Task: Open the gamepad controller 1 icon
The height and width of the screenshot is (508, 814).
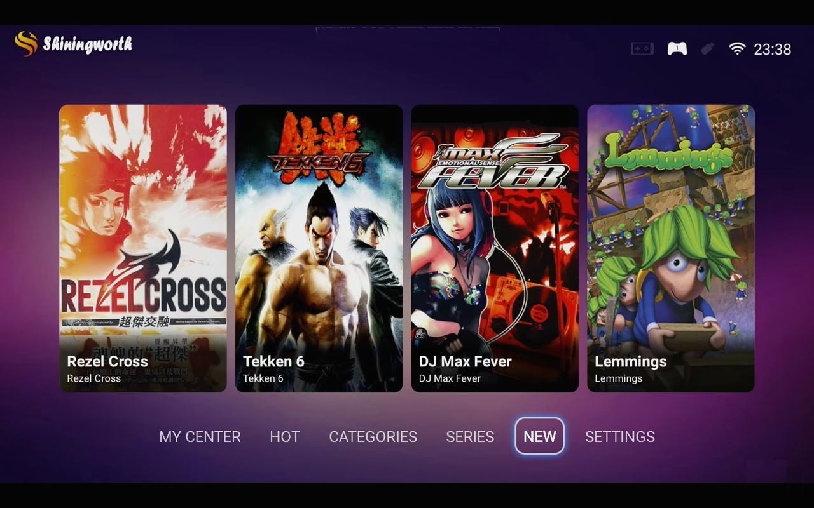Action: pyautogui.click(x=677, y=49)
